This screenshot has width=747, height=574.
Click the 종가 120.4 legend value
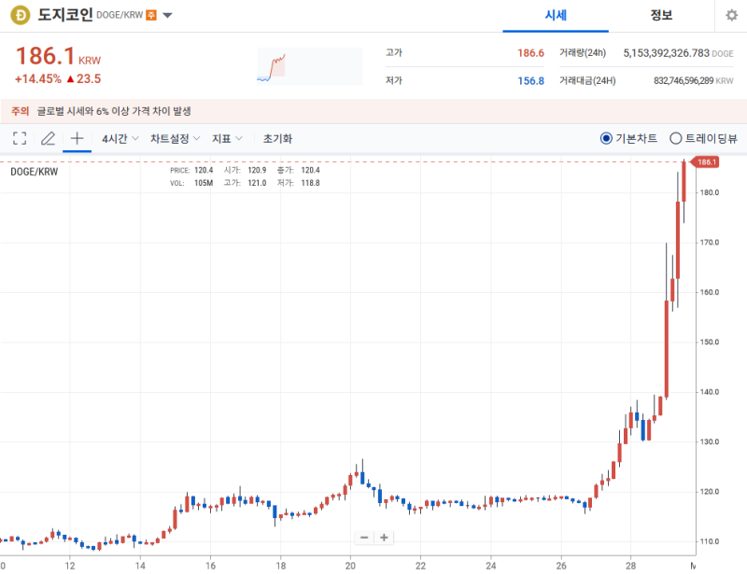[x=310, y=170]
